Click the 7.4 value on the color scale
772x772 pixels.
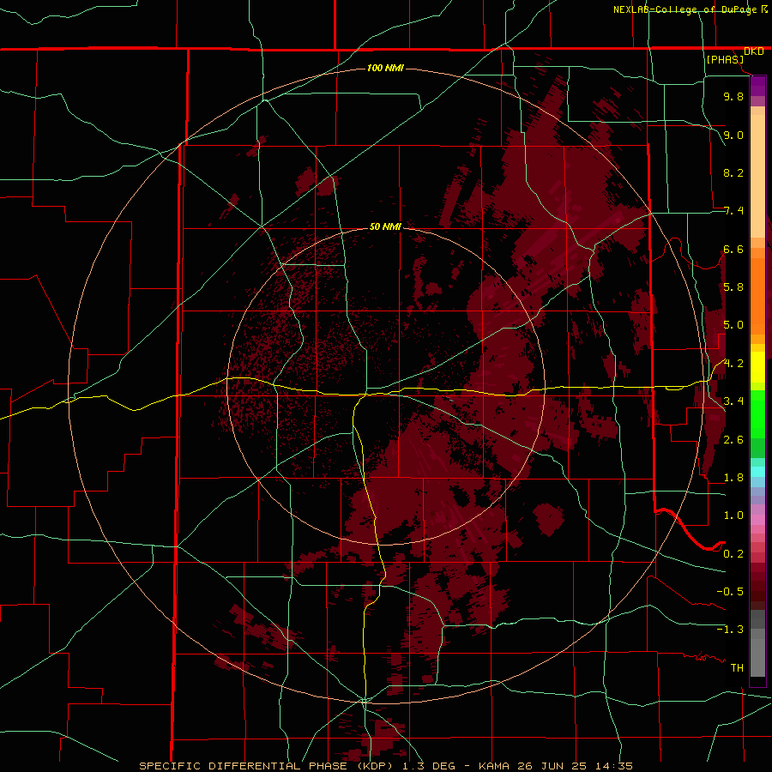coord(733,211)
